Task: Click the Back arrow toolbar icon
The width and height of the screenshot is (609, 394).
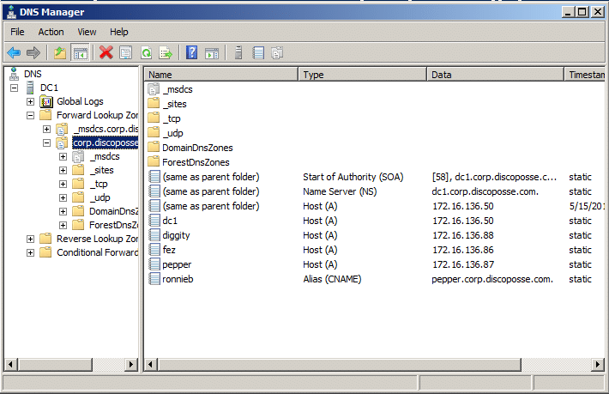Action: (x=14, y=53)
